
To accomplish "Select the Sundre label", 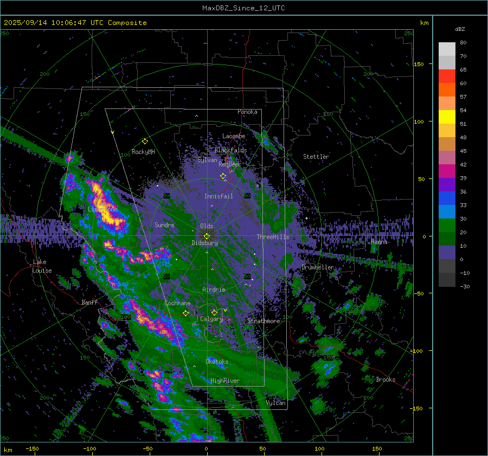I will click(164, 224).
